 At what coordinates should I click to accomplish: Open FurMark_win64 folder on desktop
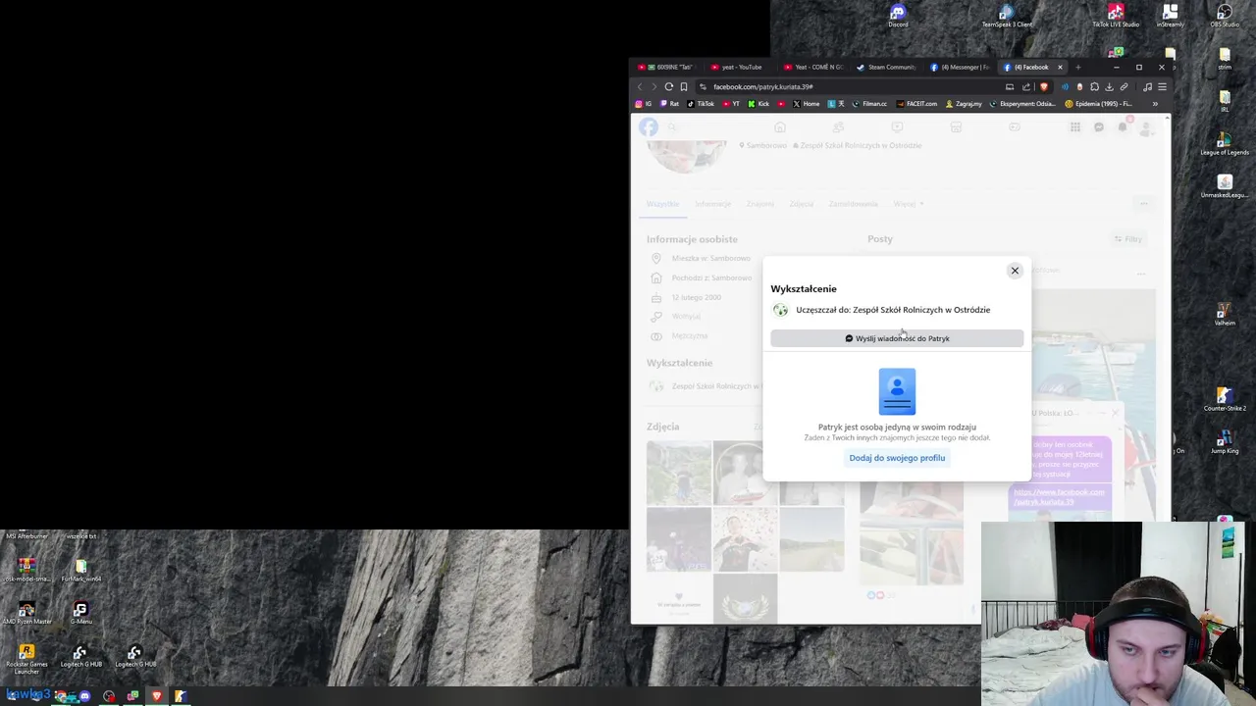[80, 571]
